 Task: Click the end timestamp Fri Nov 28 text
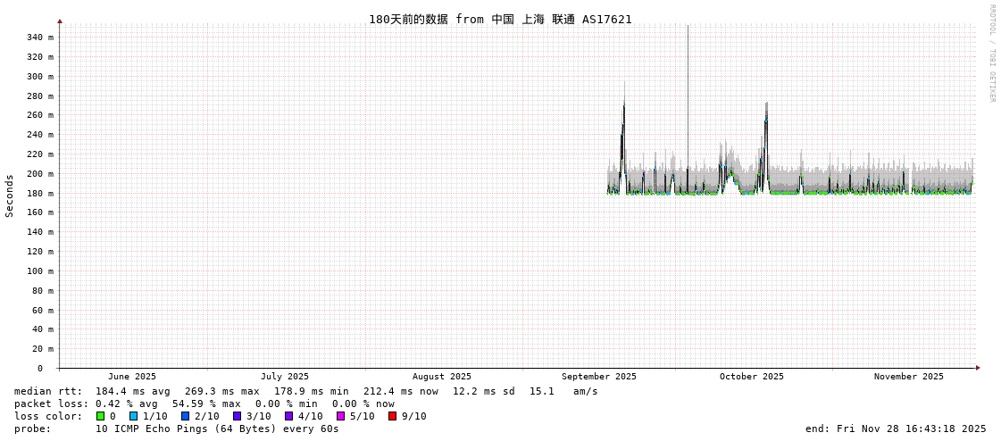(x=896, y=429)
